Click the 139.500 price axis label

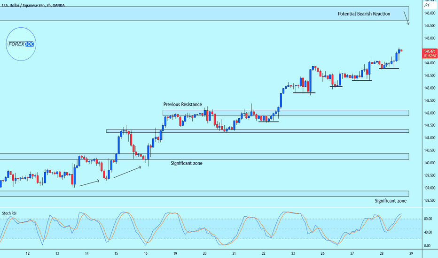pyautogui.click(x=430, y=175)
